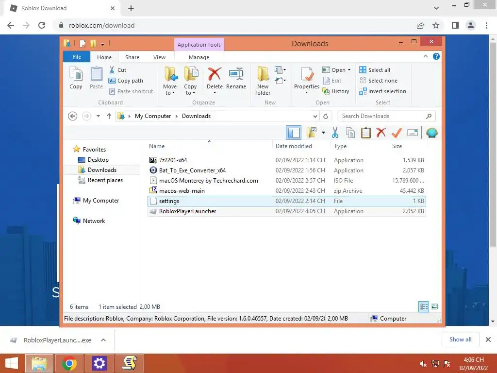Click My Computer in the address breadcrumb
The image size is (497, 373).
pos(153,116)
